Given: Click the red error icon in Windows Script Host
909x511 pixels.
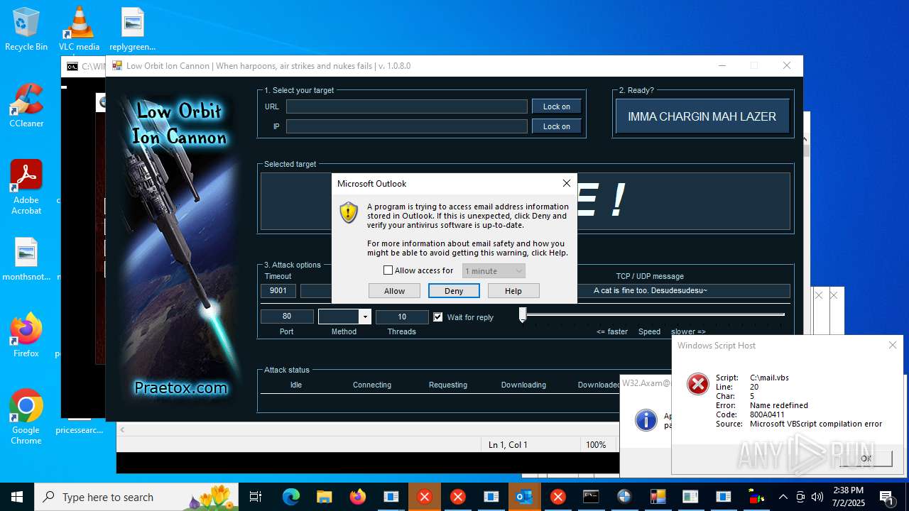Looking at the screenshot, I should pyautogui.click(x=698, y=384).
